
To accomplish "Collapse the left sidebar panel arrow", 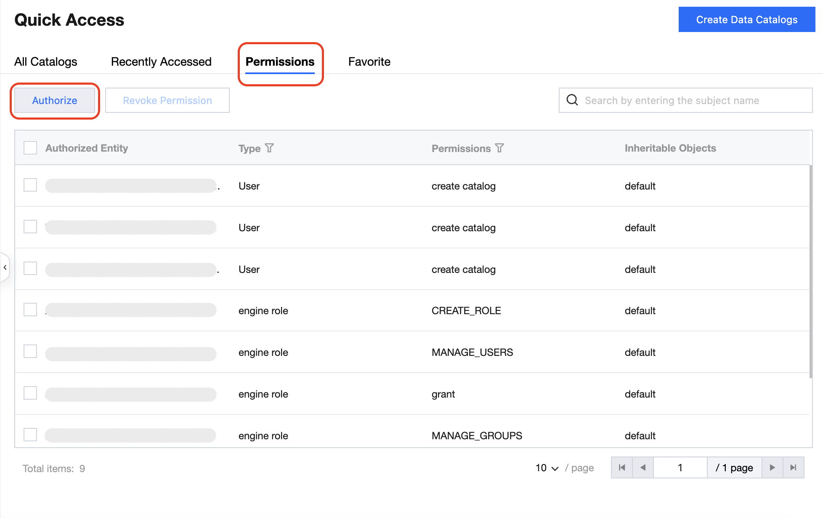I will (x=5, y=267).
